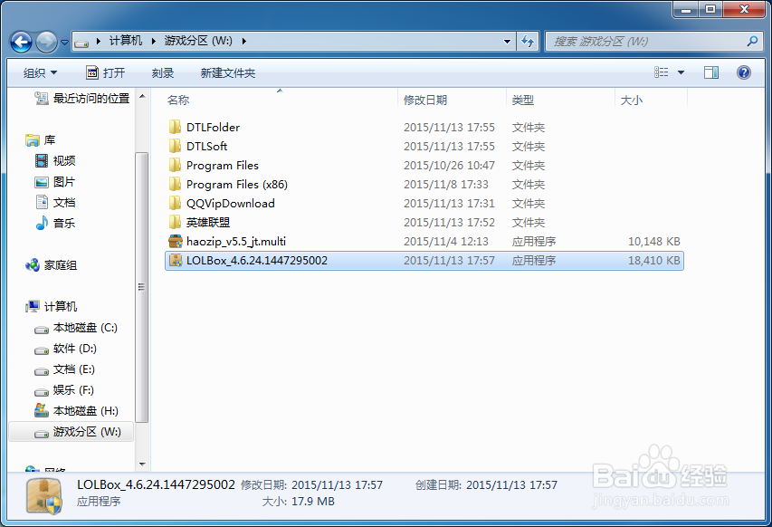The width and height of the screenshot is (772, 527).
Task: Open 文档 library
Action: tap(55, 203)
